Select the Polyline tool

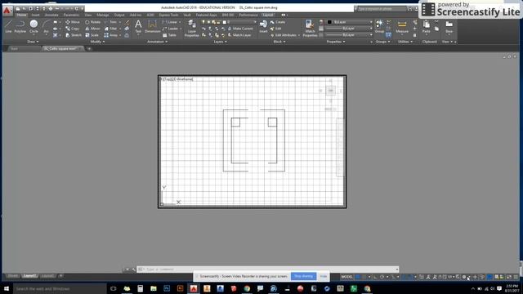coord(20,26)
